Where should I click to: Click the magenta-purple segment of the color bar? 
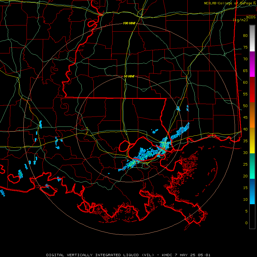click(252, 64)
